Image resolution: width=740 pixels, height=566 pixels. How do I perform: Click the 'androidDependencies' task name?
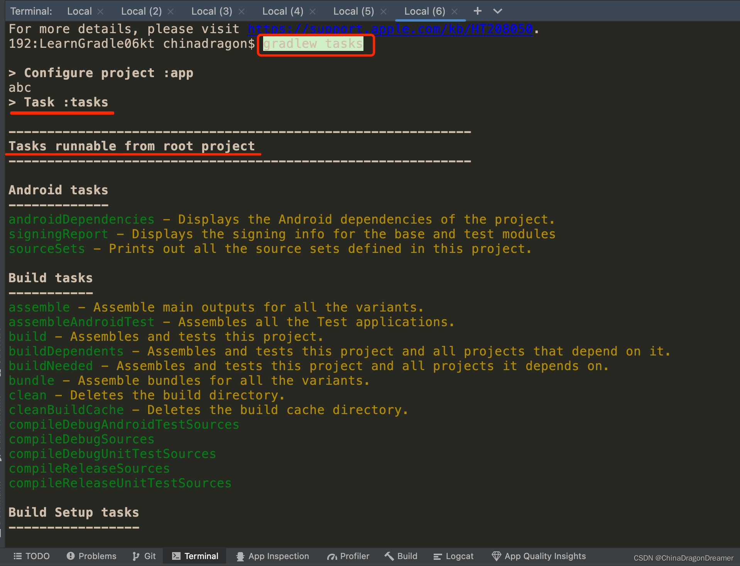[81, 219]
